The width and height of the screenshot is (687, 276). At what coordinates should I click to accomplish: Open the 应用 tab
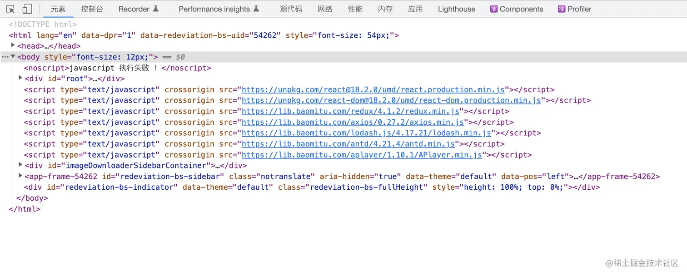pyautogui.click(x=415, y=9)
